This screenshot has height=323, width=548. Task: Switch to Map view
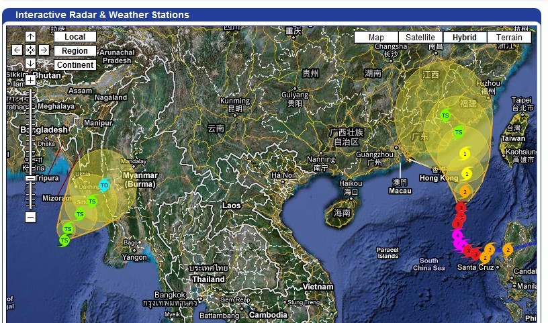[x=376, y=38]
